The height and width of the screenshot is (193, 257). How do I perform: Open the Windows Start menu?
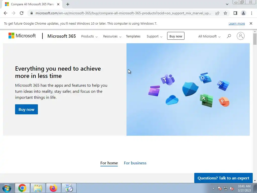pos(7,188)
